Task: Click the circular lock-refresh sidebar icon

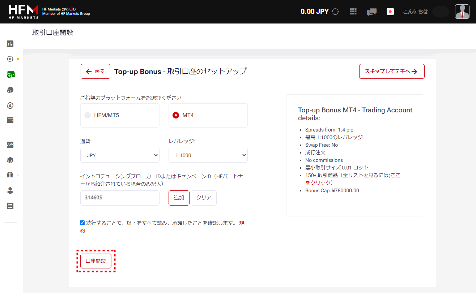Action: (x=10, y=105)
